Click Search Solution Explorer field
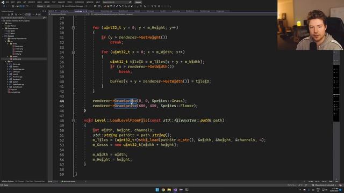344x193 pixels. pos(23,18)
